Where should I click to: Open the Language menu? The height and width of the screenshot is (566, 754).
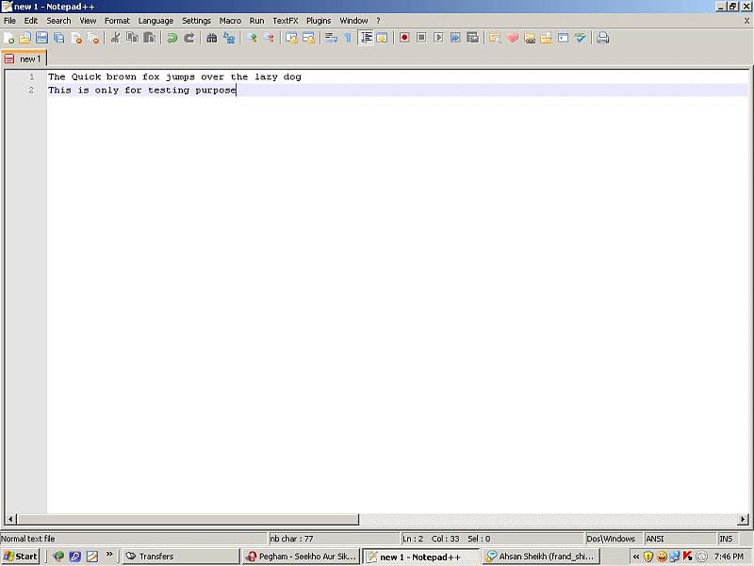[156, 21]
